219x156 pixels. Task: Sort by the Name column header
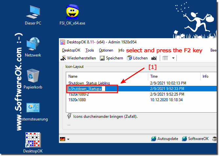tap(107, 76)
